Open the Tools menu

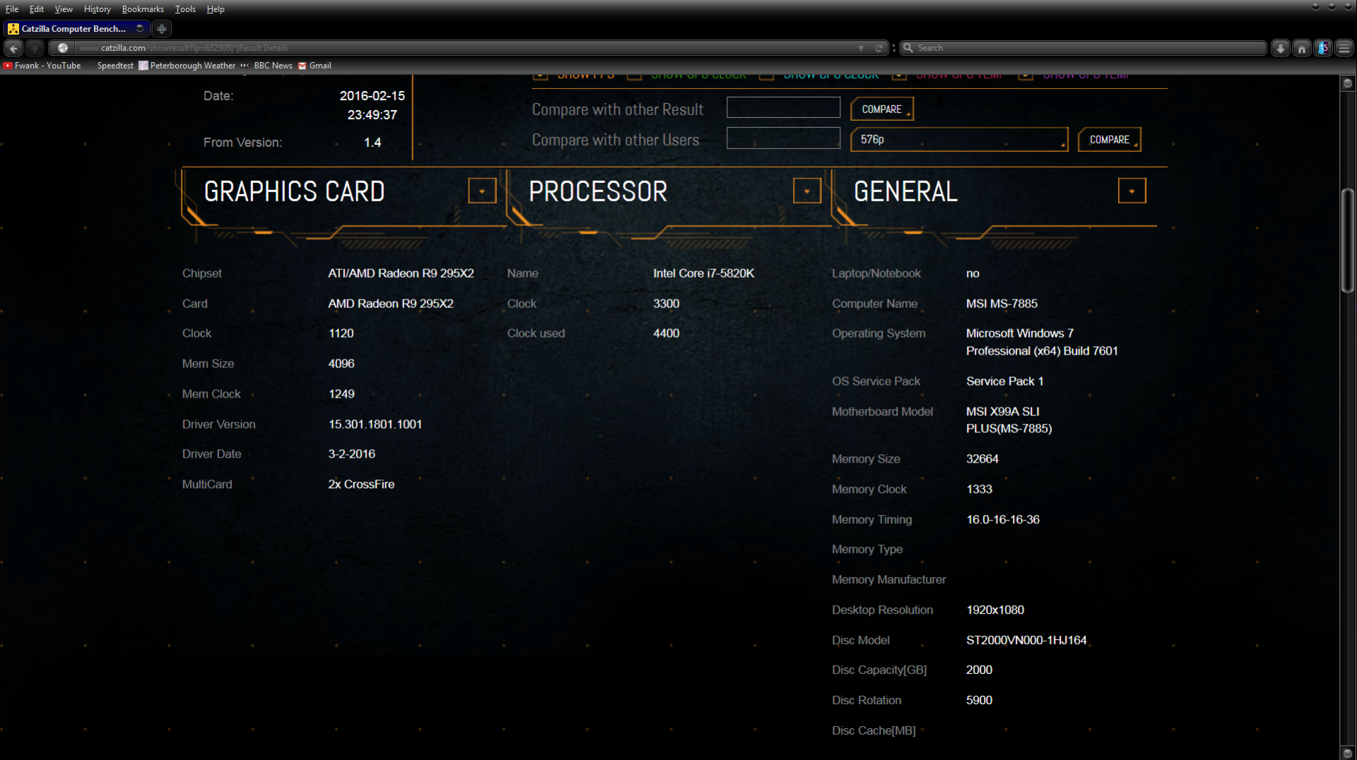(x=185, y=9)
